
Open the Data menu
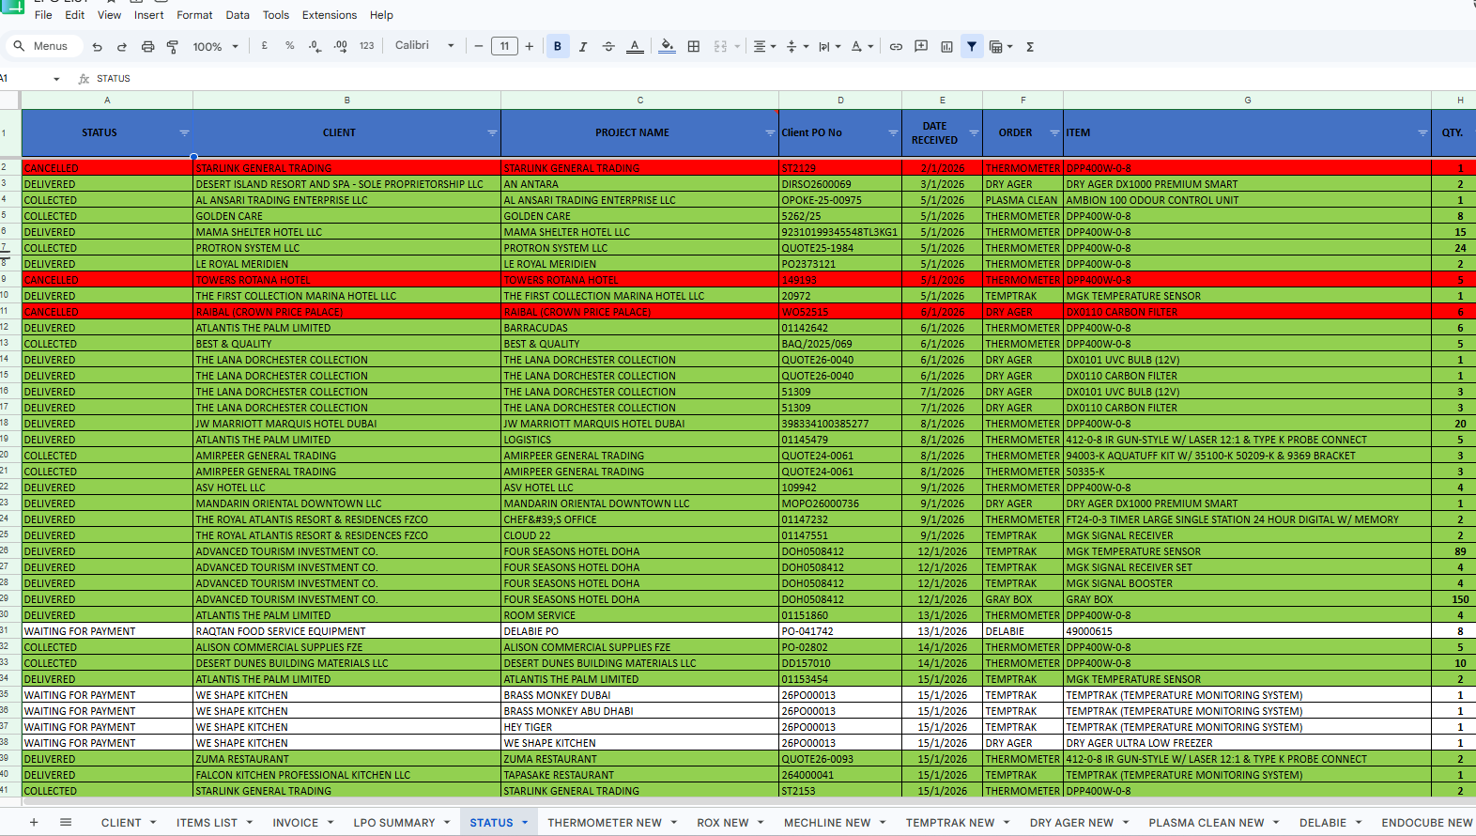click(238, 15)
